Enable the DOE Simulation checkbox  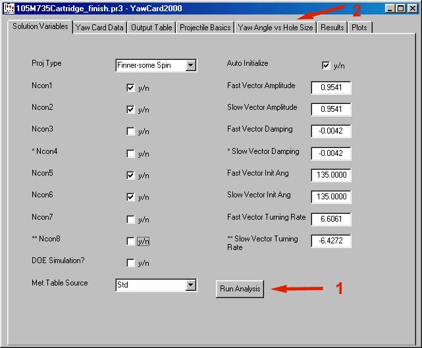130,263
